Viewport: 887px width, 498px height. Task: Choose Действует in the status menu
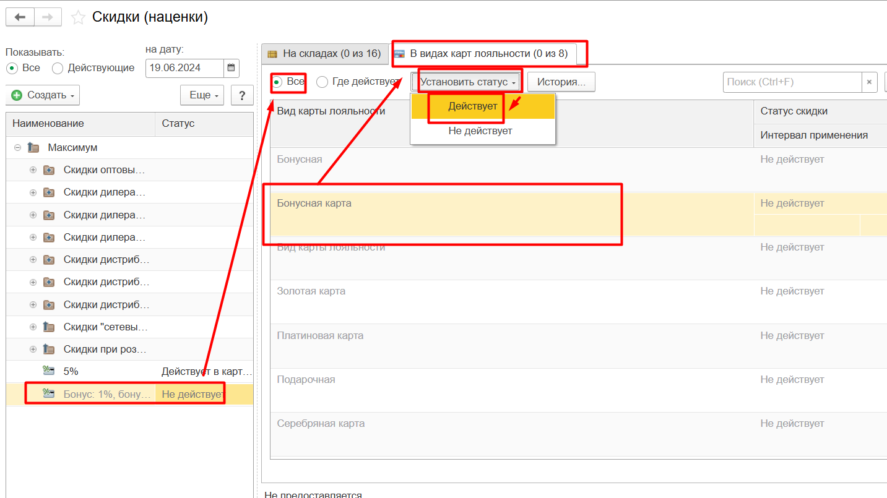tap(473, 106)
